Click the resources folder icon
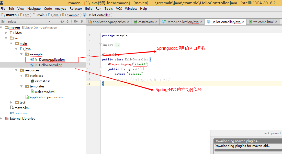Screen dimensions: 282x154 point(22,70)
